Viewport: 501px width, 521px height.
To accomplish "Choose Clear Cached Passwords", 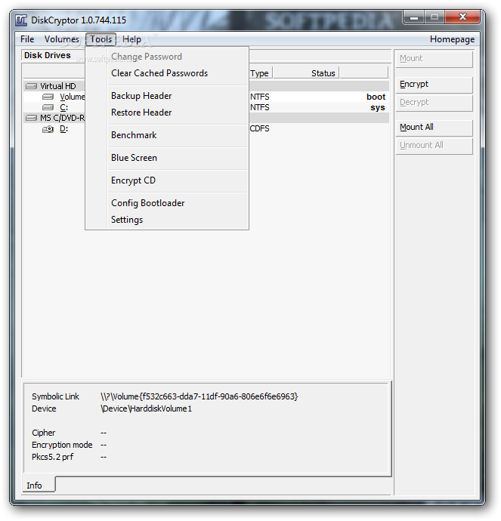I will [178, 73].
